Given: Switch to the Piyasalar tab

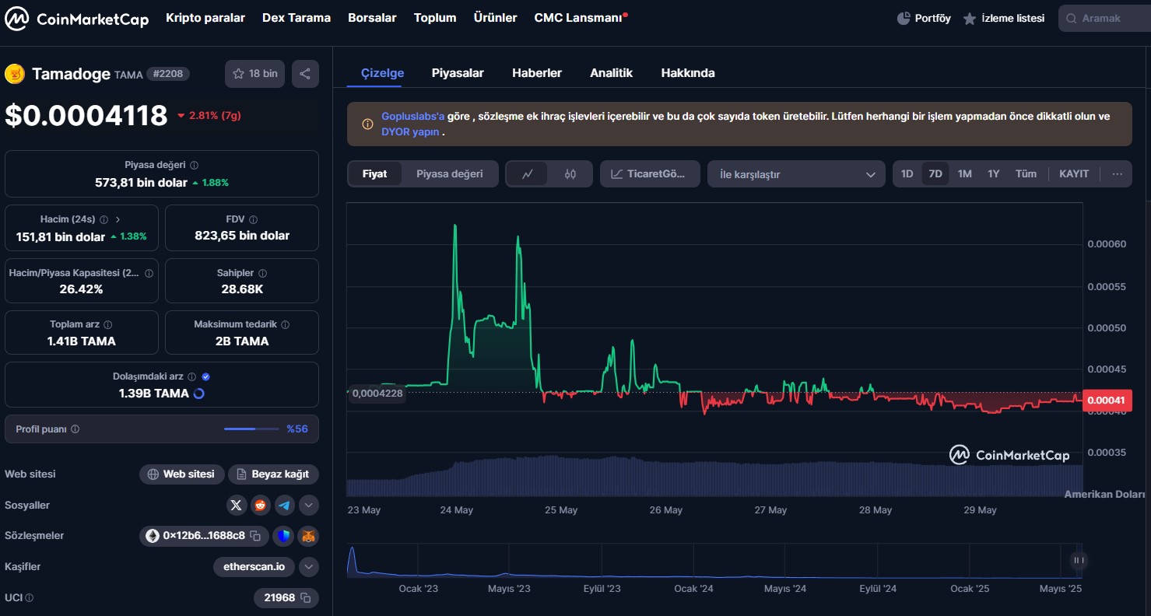Looking at the screenshot, I should (458, 73).
